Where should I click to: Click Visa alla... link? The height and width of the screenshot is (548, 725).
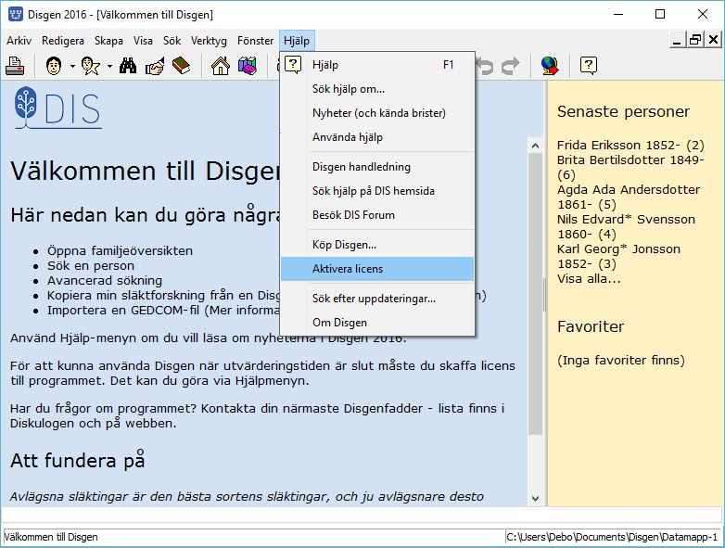coord(589,279)
